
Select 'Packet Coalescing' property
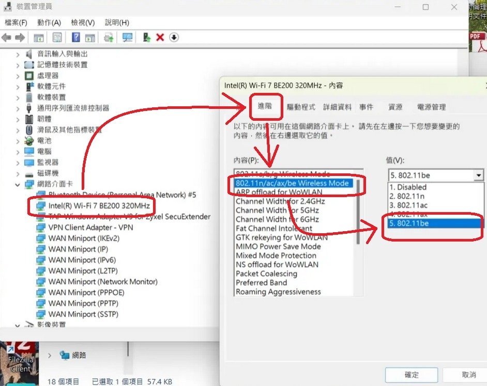point(266,274)
